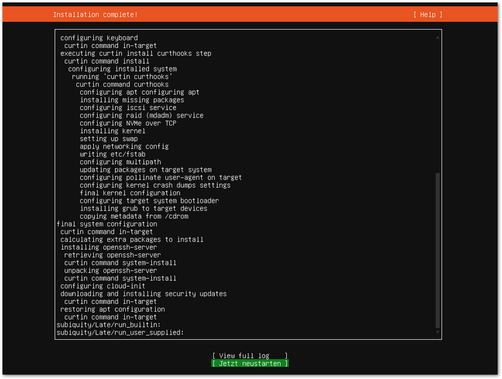This screenshot has width=502, height=379.
Task: Click the 'curtin command install' line
Action: click(x=107, y=61)
